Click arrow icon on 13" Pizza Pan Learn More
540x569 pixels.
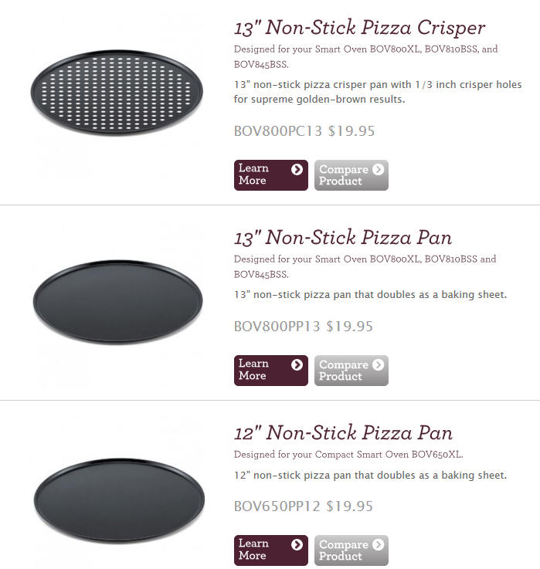pos(297,364)
